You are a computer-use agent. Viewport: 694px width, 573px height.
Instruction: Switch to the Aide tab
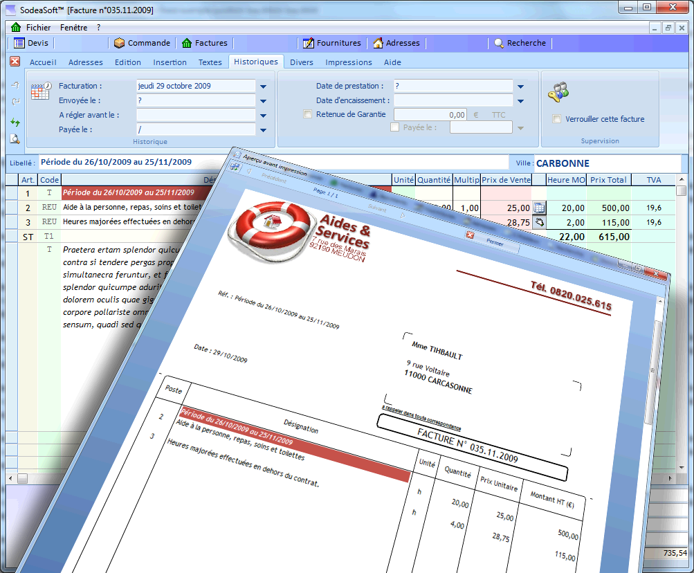[x=392, y=62]
